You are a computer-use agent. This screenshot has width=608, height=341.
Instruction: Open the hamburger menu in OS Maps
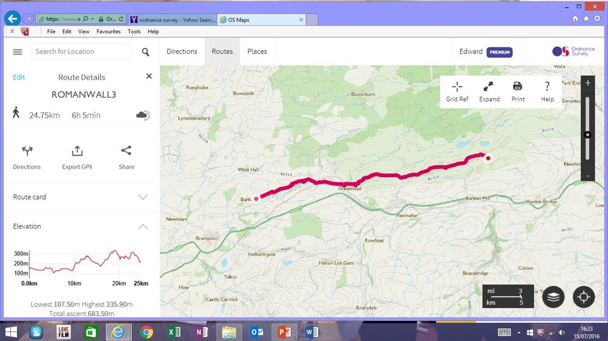tap(18, 52)
